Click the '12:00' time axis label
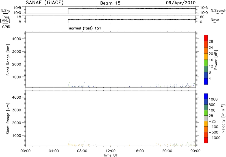This screenshot has height=157, width=226. (110, 151)
